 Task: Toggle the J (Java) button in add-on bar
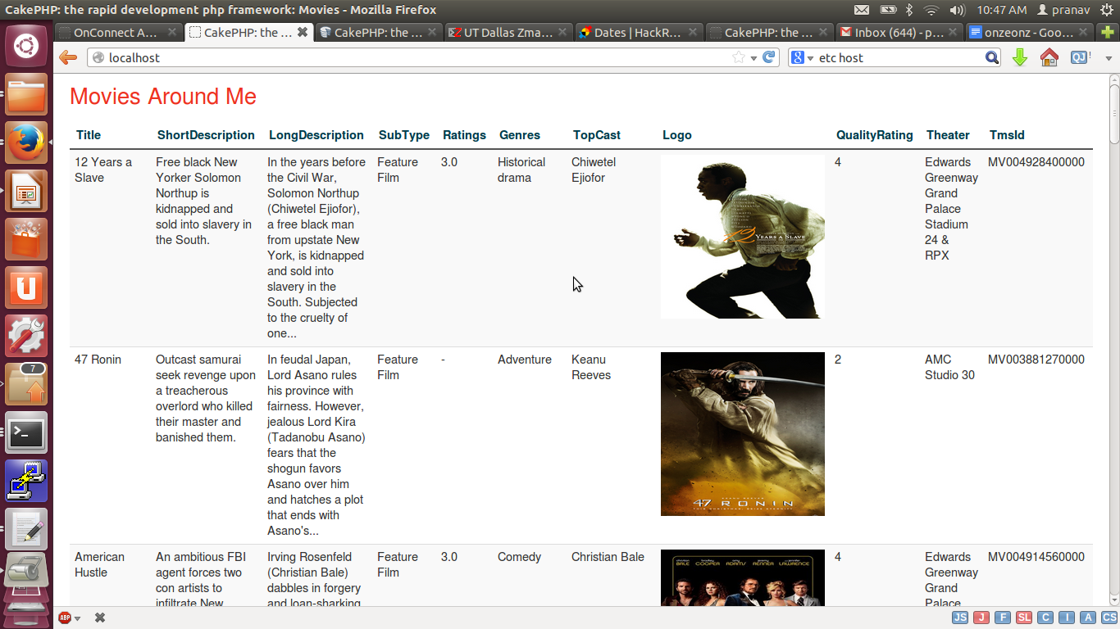coord(981,618)
